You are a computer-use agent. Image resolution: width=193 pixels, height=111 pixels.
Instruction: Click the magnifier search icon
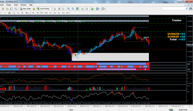187,9
